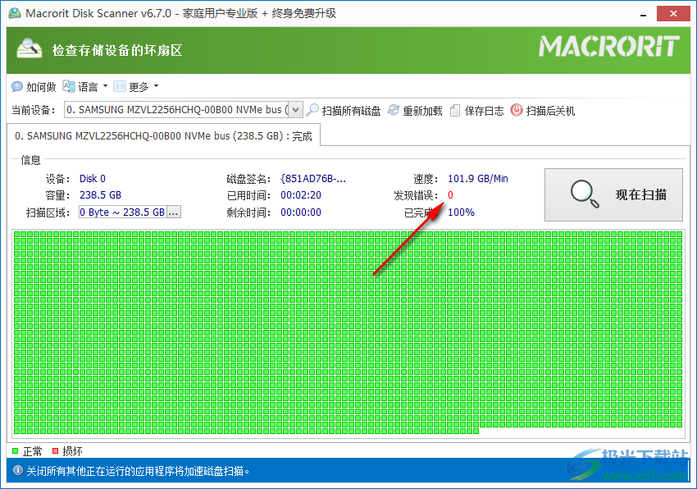Expand the 更多 dropdown arrow
The width and height of the screenshot is (697, 489).
156,86
